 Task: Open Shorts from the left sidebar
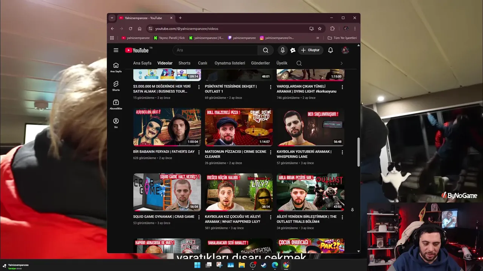coord(116,86)
